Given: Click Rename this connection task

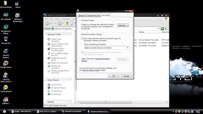Looking at the screenshot, I should pyautogui.click(x=56, y=67).
